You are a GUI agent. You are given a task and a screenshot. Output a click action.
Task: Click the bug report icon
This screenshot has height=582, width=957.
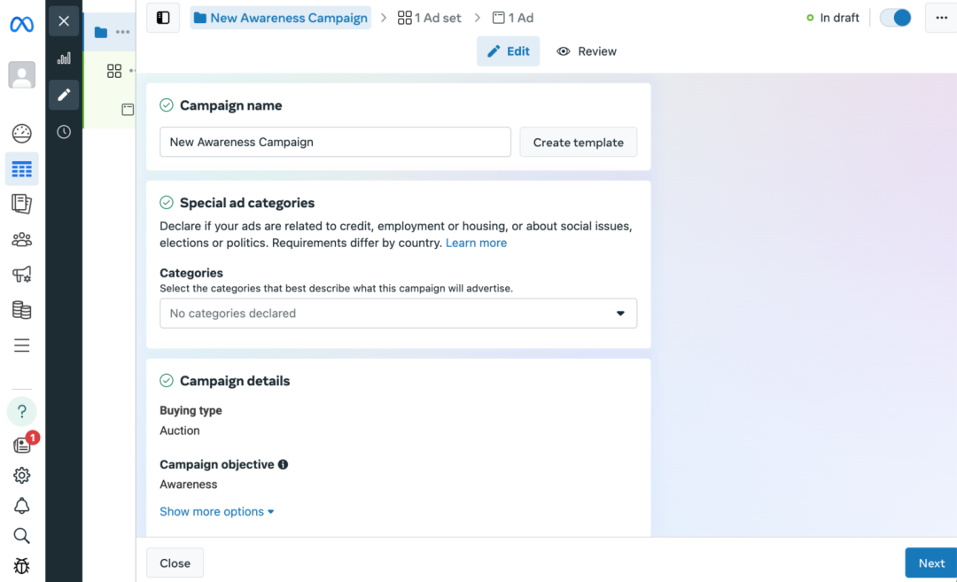pyautogui.click(x=21, y=565)
